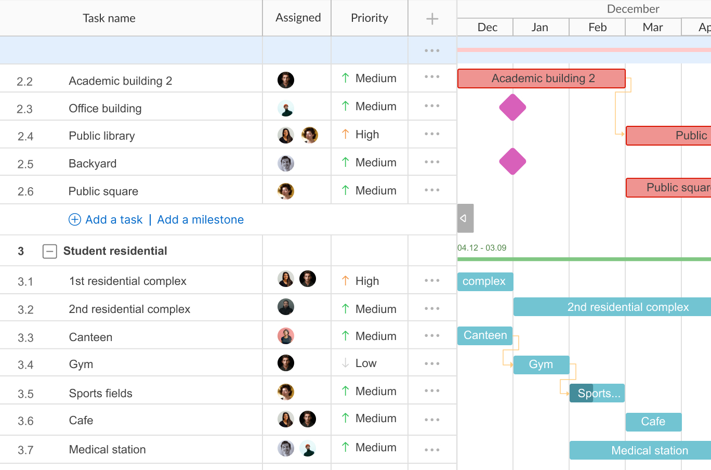The height and width of the screenshot is (470, 711).
Task: Open the three-dot menu for Public library row
Action: [x=432, y=134]
